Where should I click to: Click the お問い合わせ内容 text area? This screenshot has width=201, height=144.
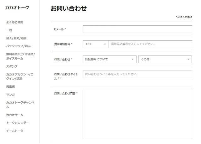pyautogui.click(x=137, y=114)
